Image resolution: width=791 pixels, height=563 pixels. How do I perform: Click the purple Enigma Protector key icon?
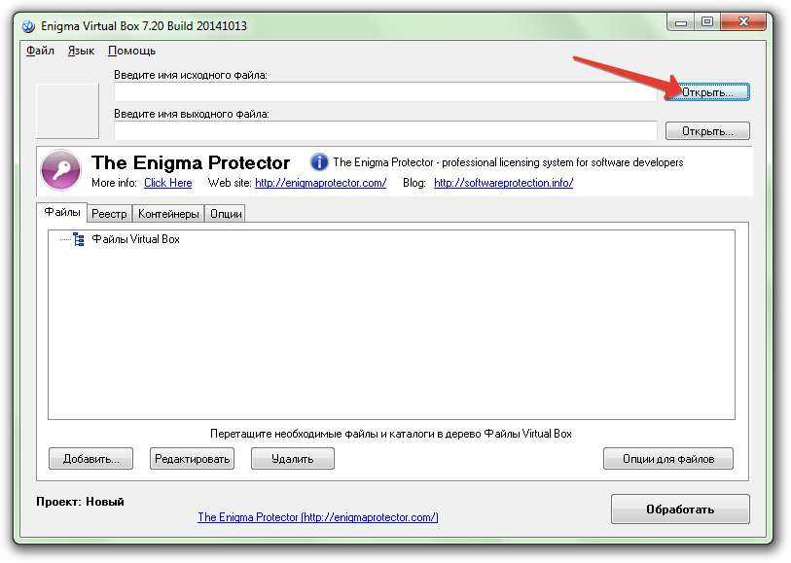(x=60, y=170)
